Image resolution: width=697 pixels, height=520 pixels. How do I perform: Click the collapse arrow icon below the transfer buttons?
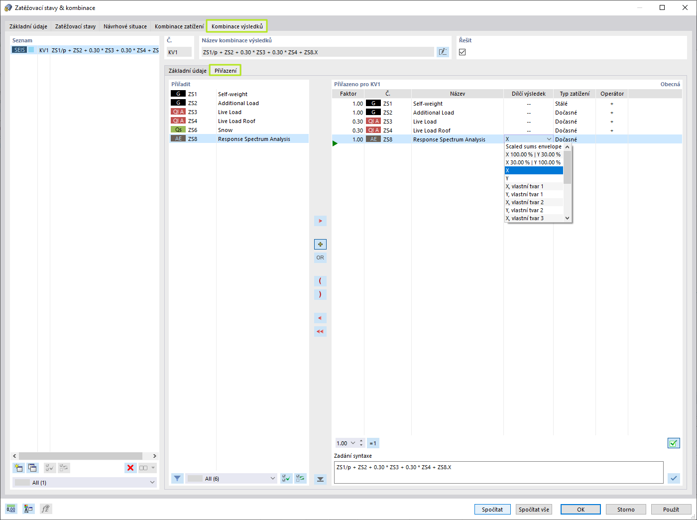[x=320, y=479]
